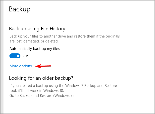Open Go to Backup and Restore (Windows 7)
This screenshot has height=114, width=155.
click(41, 95)
